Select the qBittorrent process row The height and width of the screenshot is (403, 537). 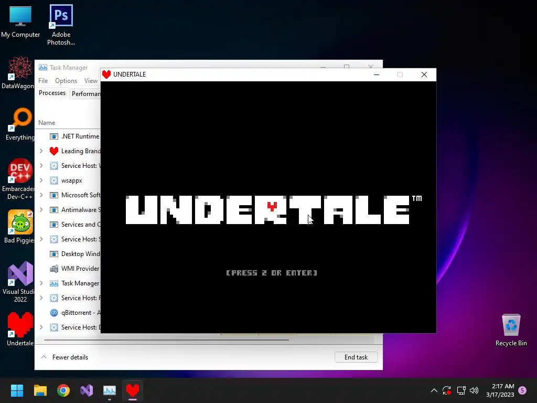coord(68,313)
